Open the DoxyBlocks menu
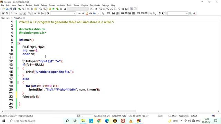 coord(95,5)
